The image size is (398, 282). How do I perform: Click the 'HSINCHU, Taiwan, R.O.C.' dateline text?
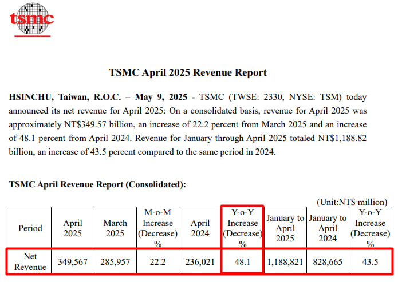[x=65, y=97]
